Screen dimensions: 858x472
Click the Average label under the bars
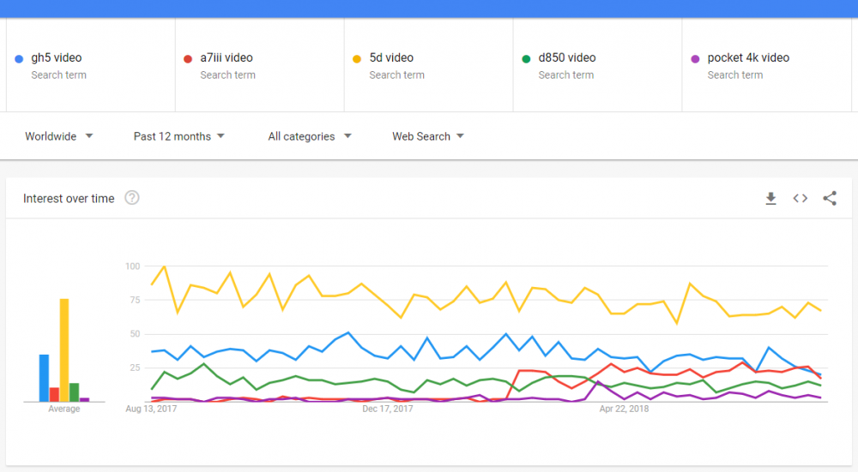coord(64,409)
